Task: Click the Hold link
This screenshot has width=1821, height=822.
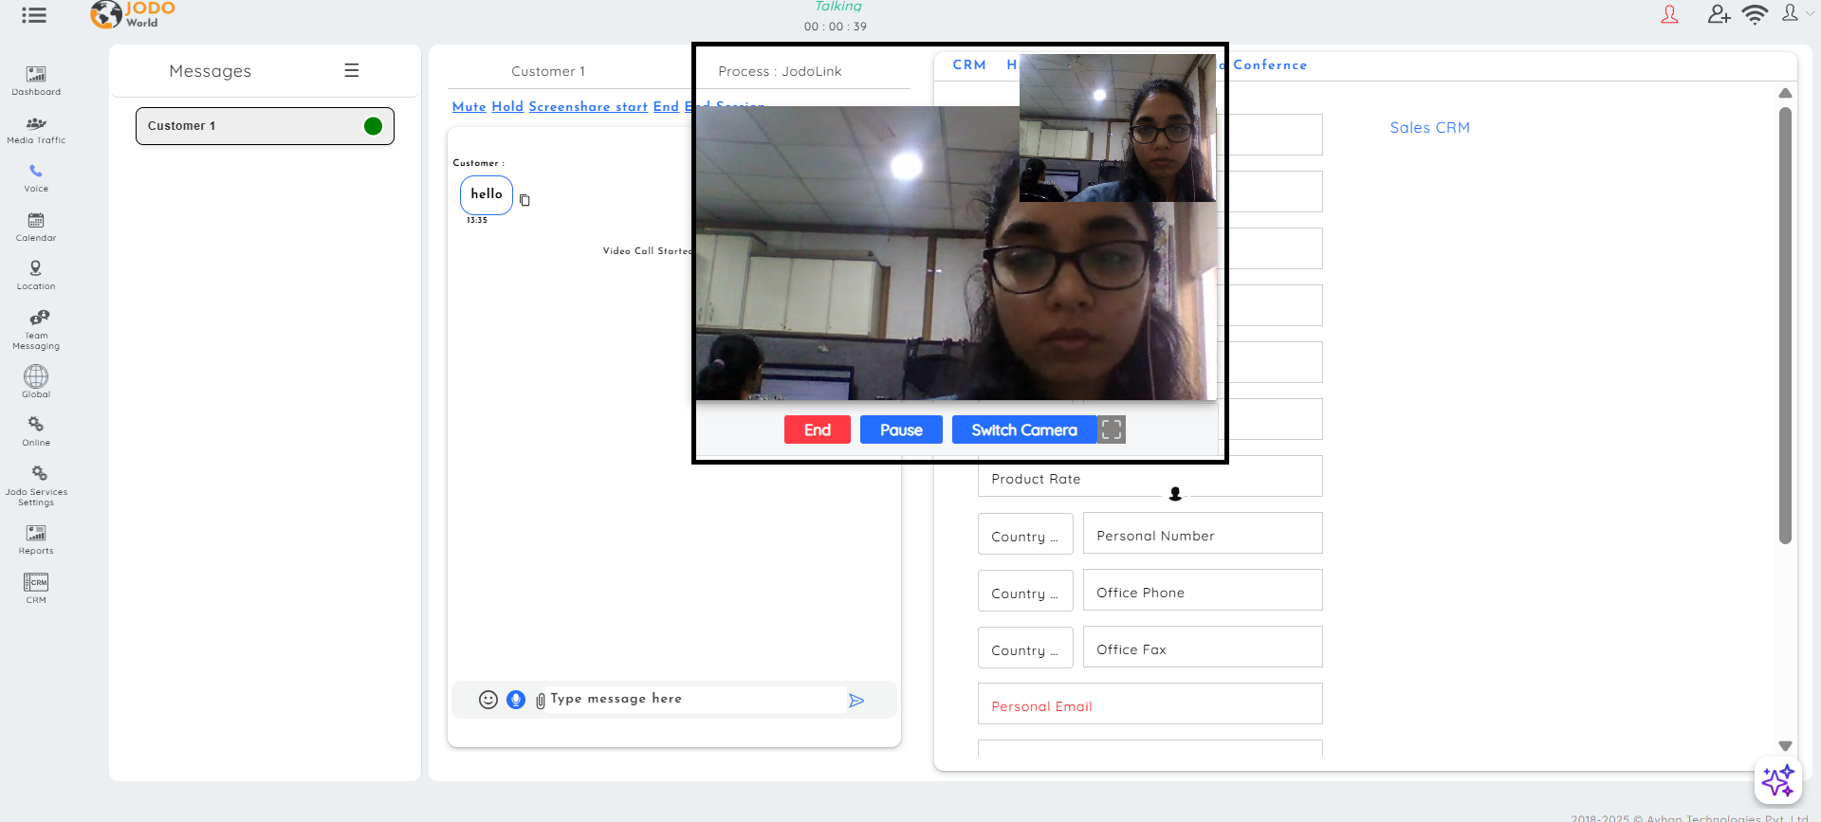Action: (x=507, y=107)
